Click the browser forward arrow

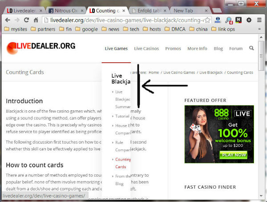[x=17, y=20]
